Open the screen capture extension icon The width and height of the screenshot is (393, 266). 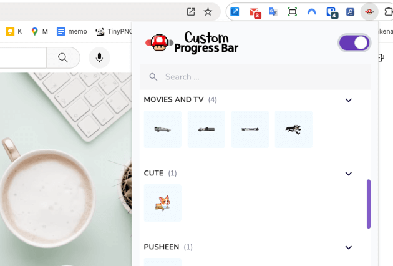point(292,11)
